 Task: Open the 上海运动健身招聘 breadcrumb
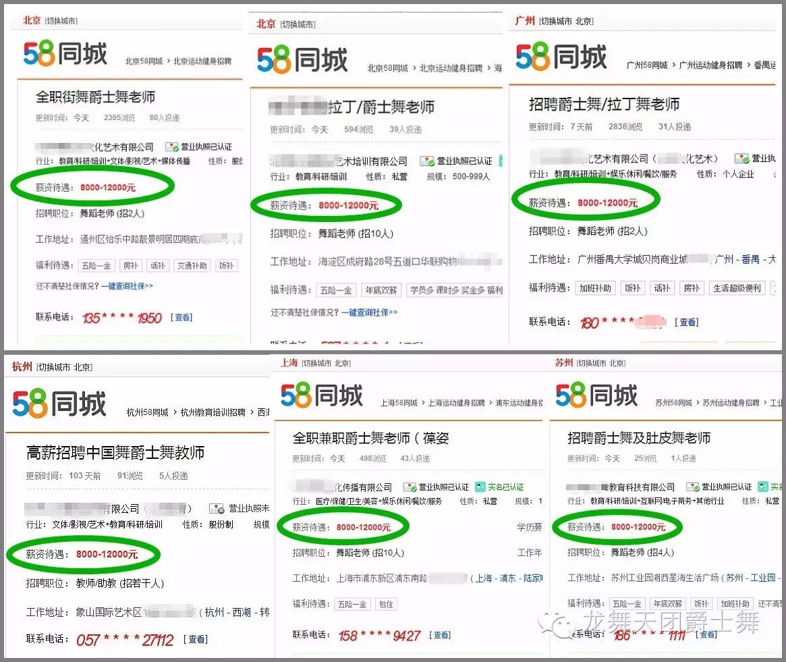[457, 403]
